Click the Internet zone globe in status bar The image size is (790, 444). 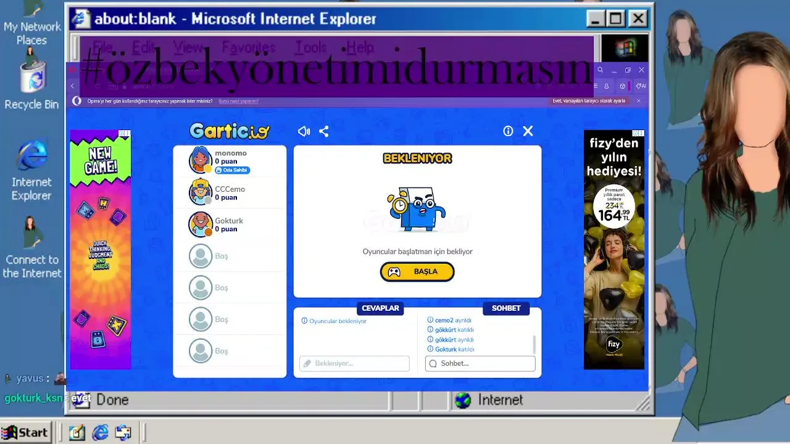(x=463, y=400)
